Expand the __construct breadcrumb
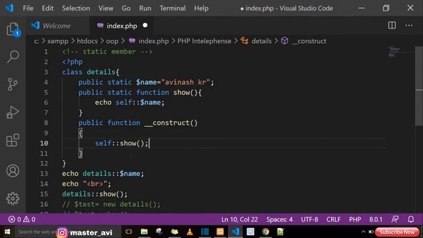 pos(303,41)
